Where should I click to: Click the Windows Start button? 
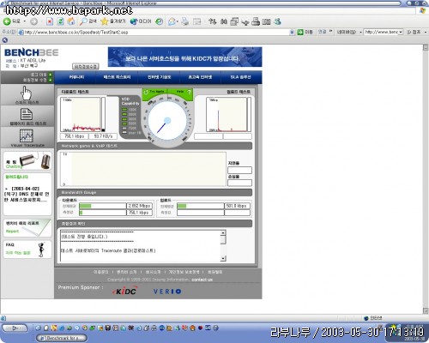15,328
